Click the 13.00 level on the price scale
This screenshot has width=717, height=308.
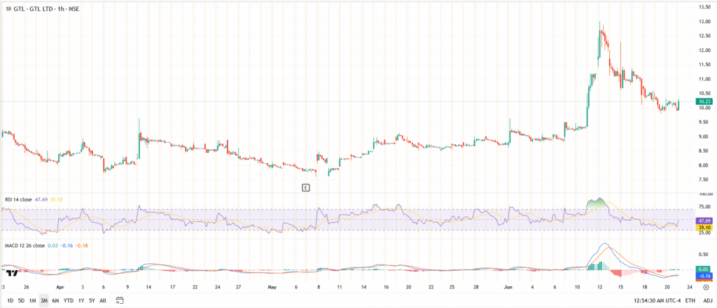click(704, 22)
